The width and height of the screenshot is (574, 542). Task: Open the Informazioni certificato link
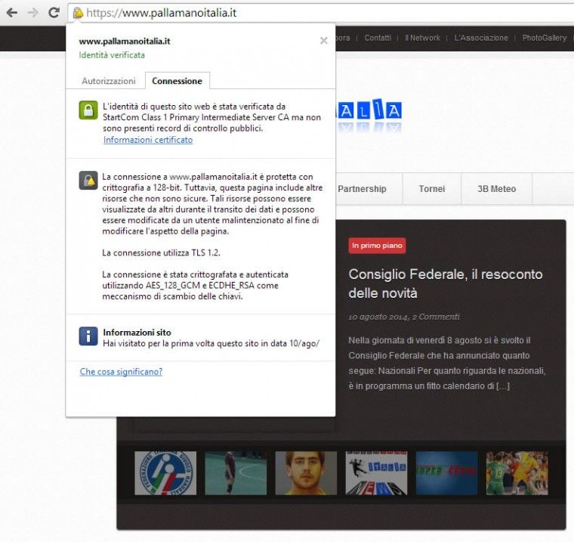tap(148, 140)
